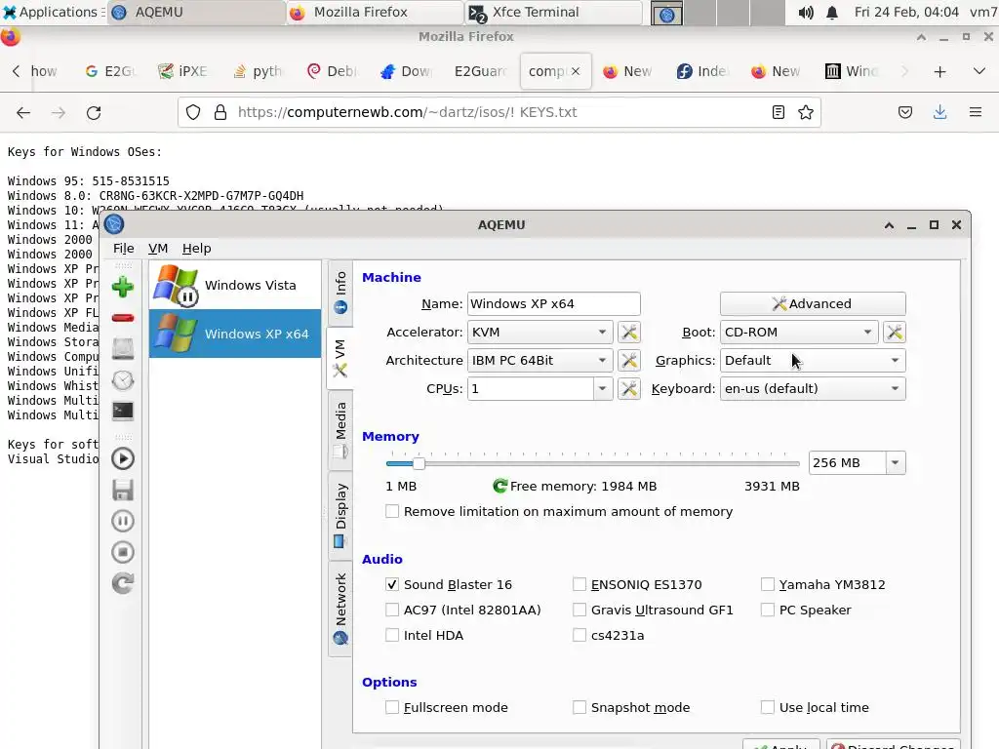Open the CPUs count dropdown
This screenshot has width=999, height=749.
[602, 388]
